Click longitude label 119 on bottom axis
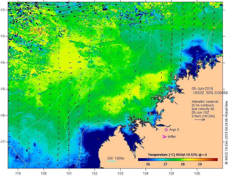228x176 pixels. [x=18, y=173]
